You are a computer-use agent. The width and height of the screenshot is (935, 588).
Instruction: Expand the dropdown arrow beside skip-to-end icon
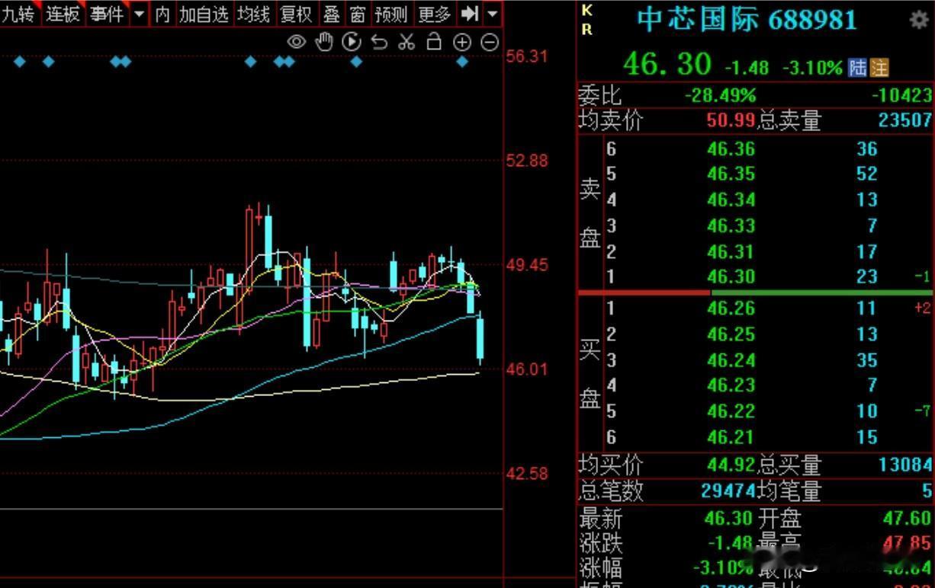493,14
